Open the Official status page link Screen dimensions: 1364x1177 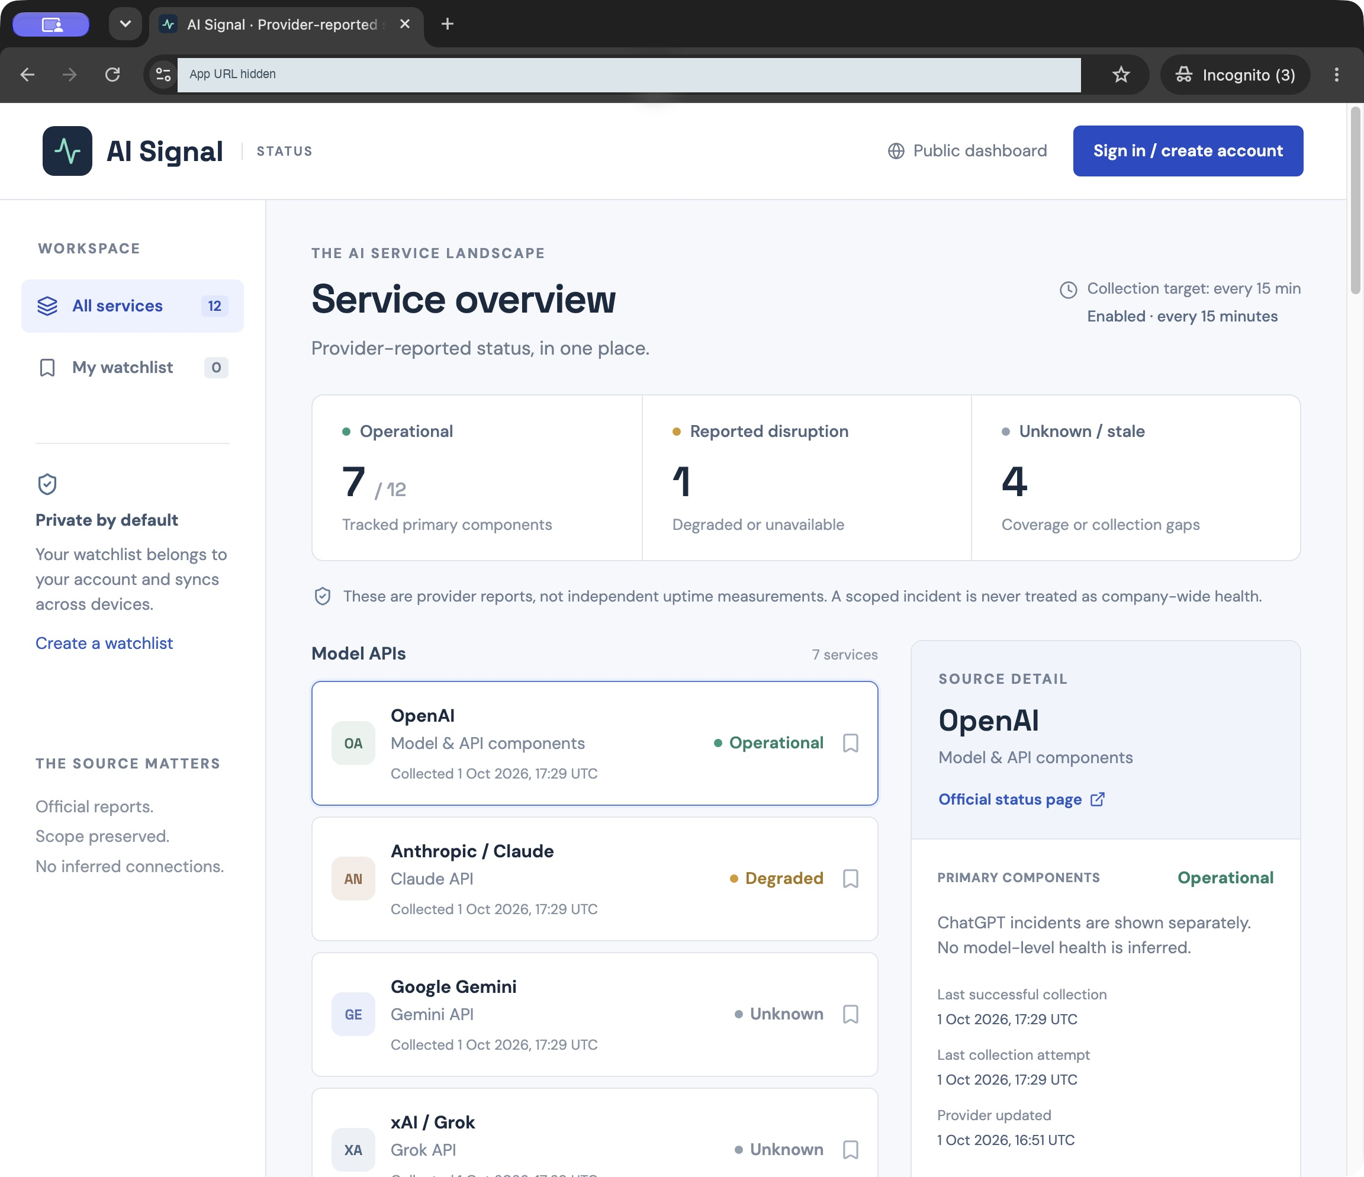(x=1021, y=799)
